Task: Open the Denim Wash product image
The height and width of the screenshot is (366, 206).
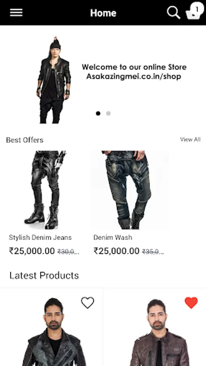Action: 129,190
